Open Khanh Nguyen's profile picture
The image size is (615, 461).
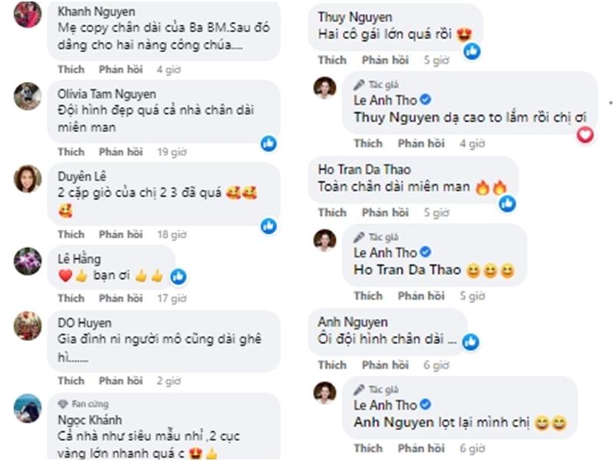(x=28, y=14)
